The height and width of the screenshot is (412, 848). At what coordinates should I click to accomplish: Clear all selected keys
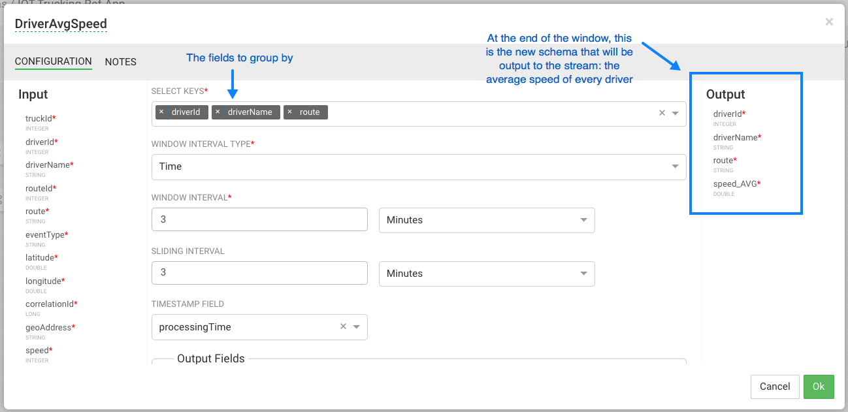coord(662,113)
